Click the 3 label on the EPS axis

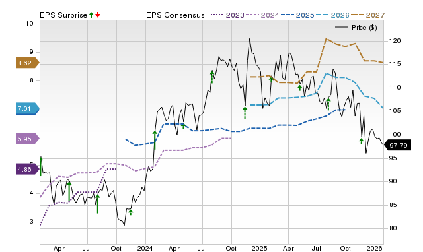(31, 222)
